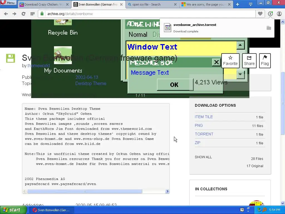Download the ITEM TILE file
The image size is (285, 214).
coord(204,117)
